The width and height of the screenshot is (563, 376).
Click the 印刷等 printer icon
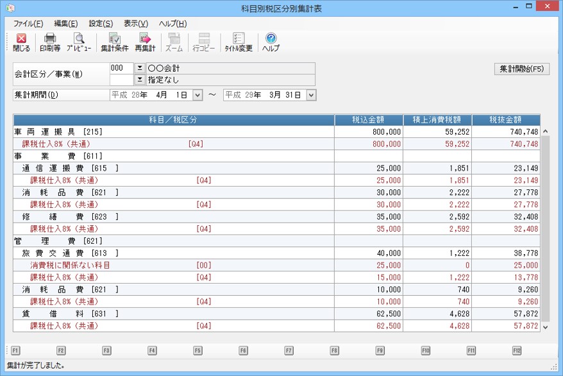50,42
